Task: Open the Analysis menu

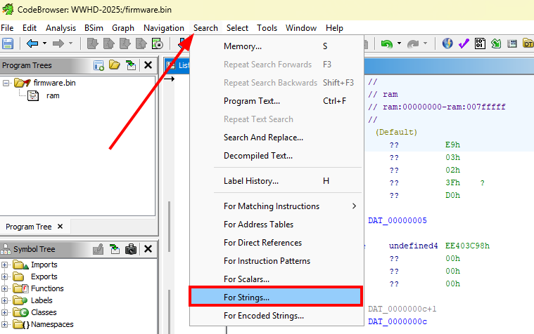Action: (61, 27)
